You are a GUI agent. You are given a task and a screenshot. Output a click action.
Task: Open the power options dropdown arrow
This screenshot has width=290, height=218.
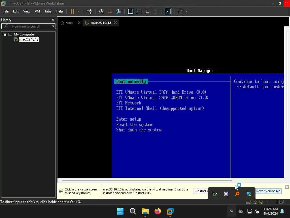pyautogui.click(x=78, y=11)
